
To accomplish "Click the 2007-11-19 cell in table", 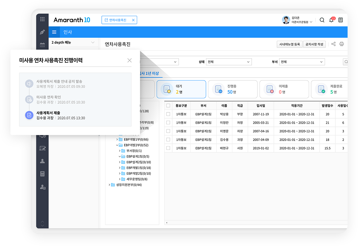I will pos(261,114).
